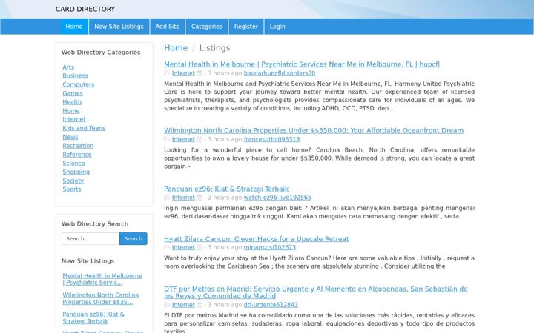This screenshot has height=333, width=534.
Task: Open the Register page
Action: tap(246, 27)
